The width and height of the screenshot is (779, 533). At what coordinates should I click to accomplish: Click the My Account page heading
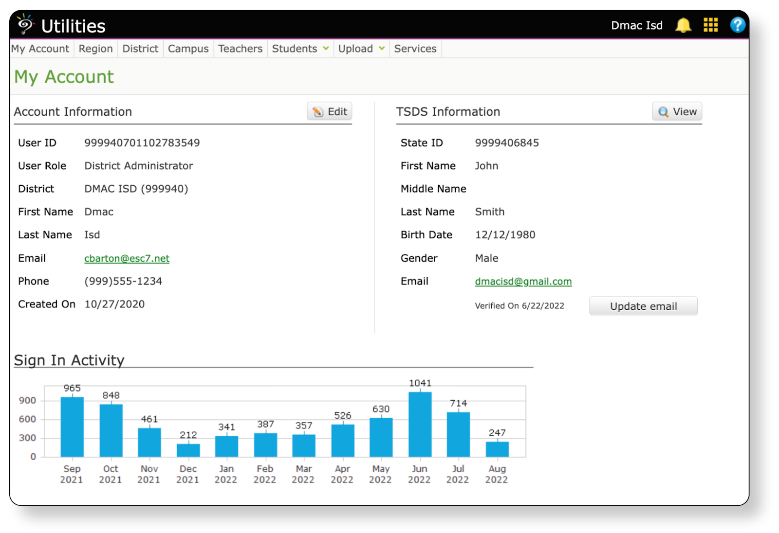coord(64,77)
